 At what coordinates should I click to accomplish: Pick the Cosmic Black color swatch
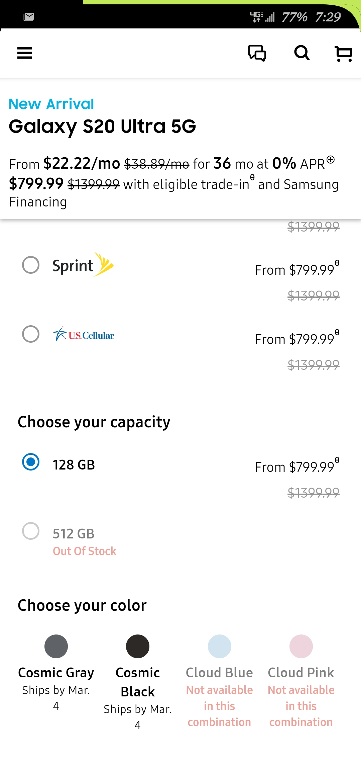[138, 646]
